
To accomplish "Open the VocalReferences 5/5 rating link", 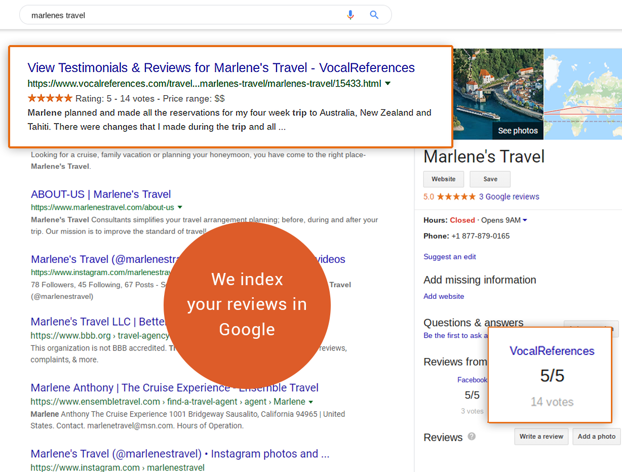I will 552,351.
